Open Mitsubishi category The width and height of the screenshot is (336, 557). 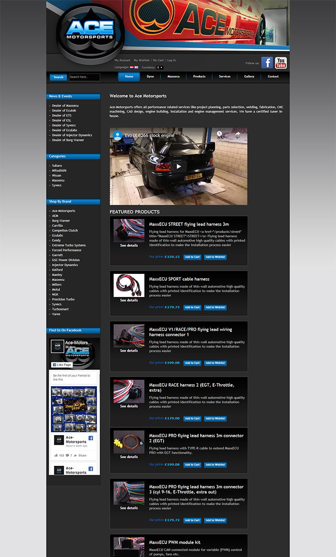[60, 170]
